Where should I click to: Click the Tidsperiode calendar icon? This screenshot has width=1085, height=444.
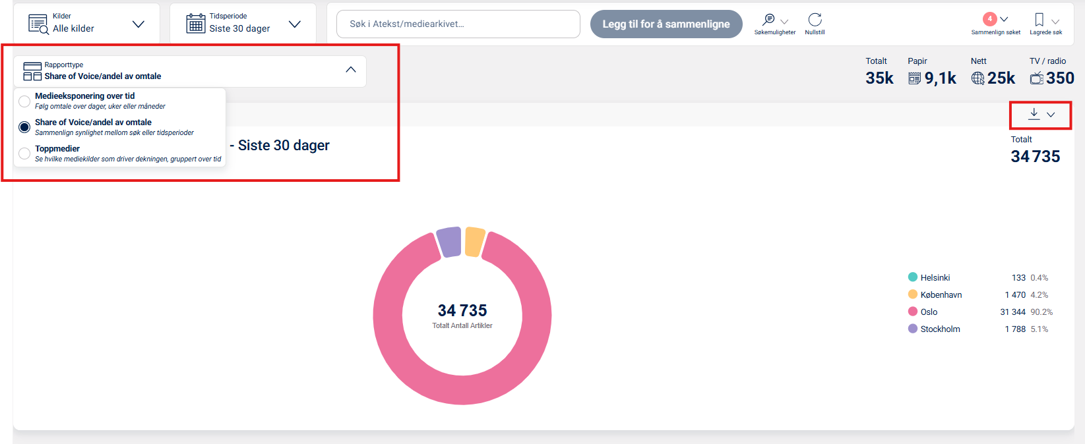195,24
